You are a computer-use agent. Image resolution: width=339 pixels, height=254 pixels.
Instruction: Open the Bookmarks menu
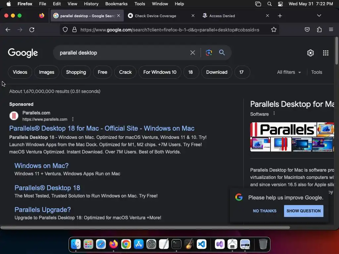[116, 4]
